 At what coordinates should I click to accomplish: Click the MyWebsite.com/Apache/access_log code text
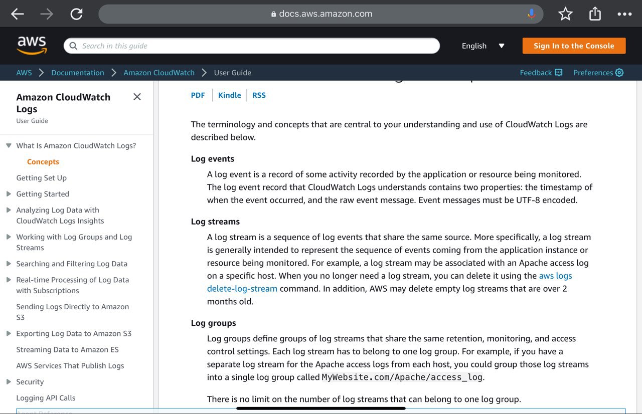pyautogui.click(x=402, y=377)
